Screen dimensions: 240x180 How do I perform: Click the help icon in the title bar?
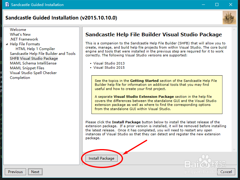pos(7,4)
